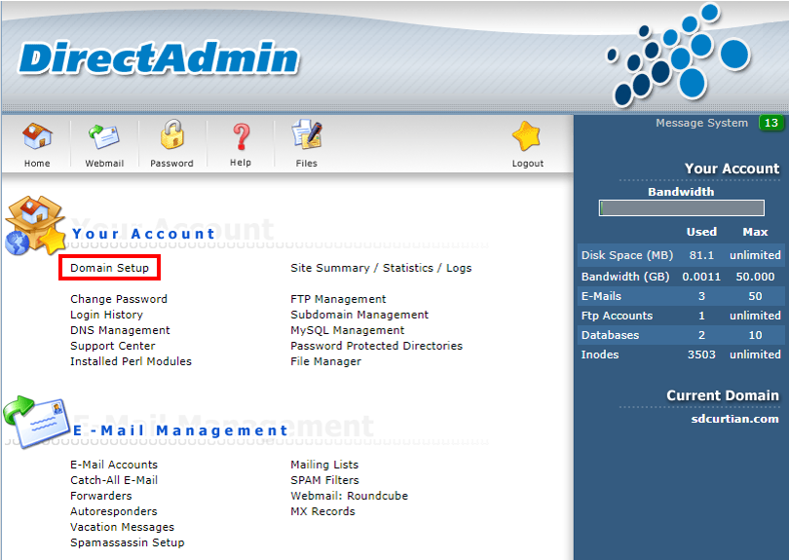Open the Domain Setup link
789x560 pixels.
pos(110,268)
